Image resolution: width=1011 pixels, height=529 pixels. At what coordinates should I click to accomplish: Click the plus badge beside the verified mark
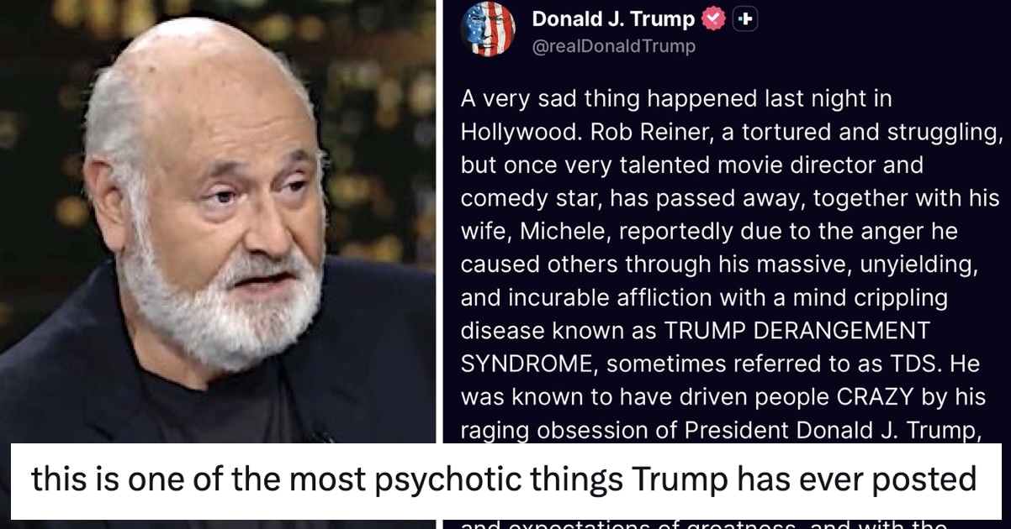pyautogui.click(x=745, y=19)
